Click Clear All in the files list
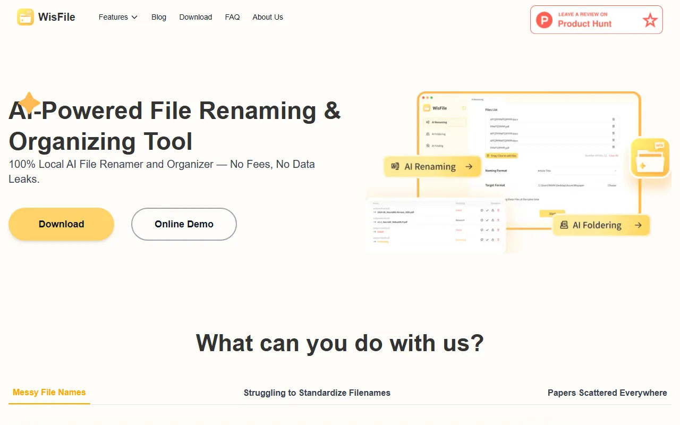 click(x=613, y=156)
